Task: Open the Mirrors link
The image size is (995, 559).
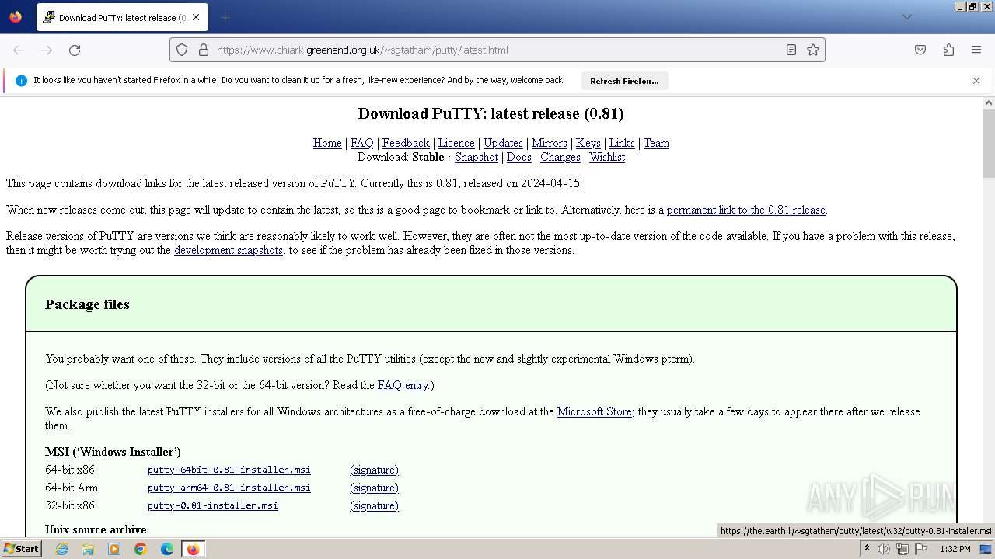Action: pos(550,143)
